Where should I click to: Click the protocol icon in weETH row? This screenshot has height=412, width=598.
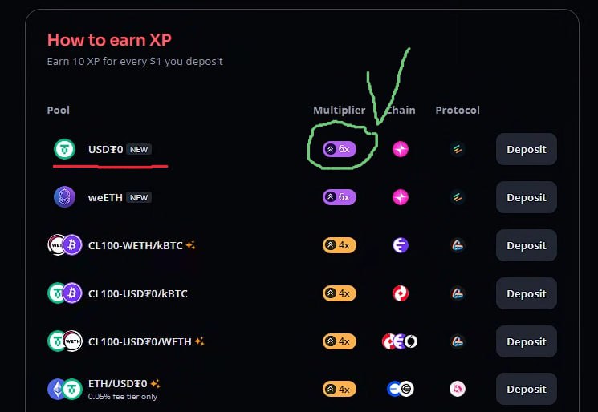[x=458, y=197]
